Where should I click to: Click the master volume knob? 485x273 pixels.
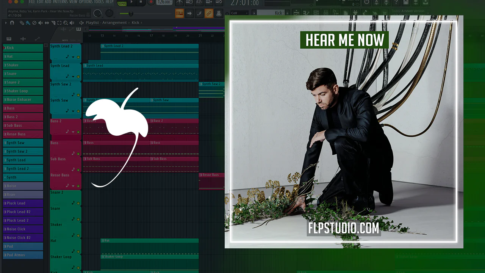97,14
